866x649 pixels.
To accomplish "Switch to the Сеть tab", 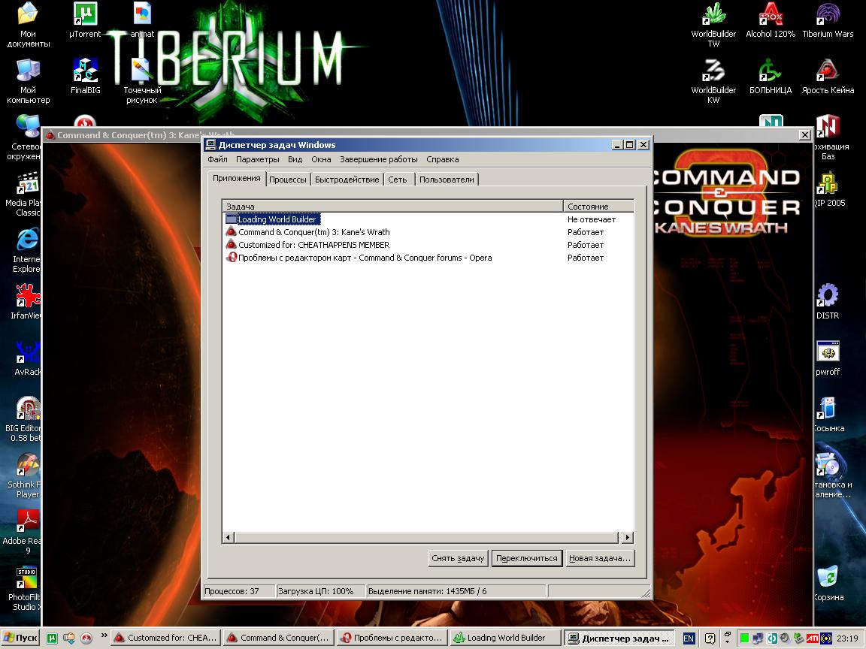I will pyautogui.click(x=398, y=180).
